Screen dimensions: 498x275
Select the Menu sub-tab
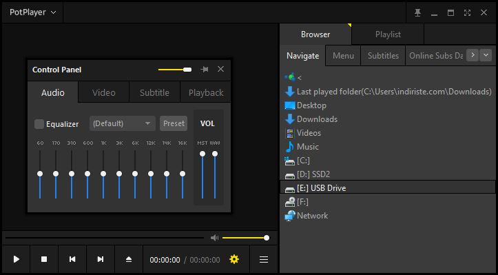point(343,56)
